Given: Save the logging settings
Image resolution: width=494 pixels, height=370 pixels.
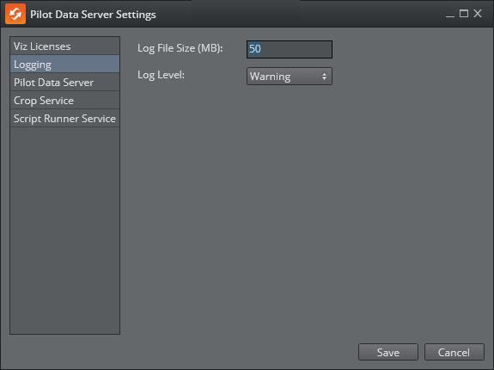Looking at the screenshot, I should [x=388, y=352].
